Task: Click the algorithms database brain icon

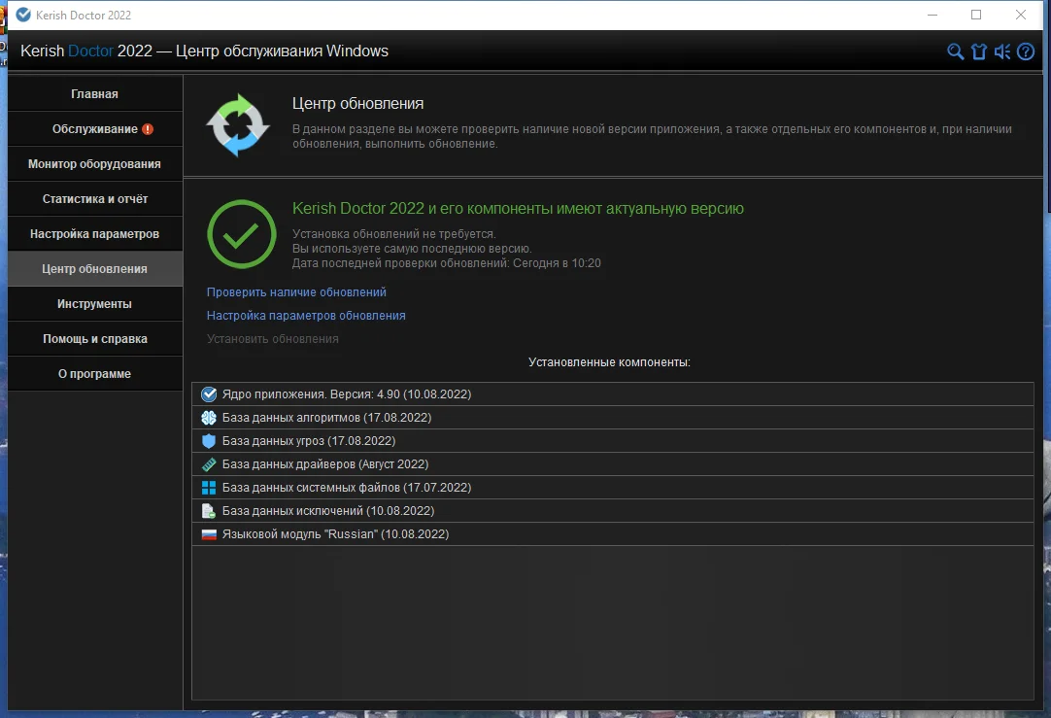Action: [x=209, y=418]
